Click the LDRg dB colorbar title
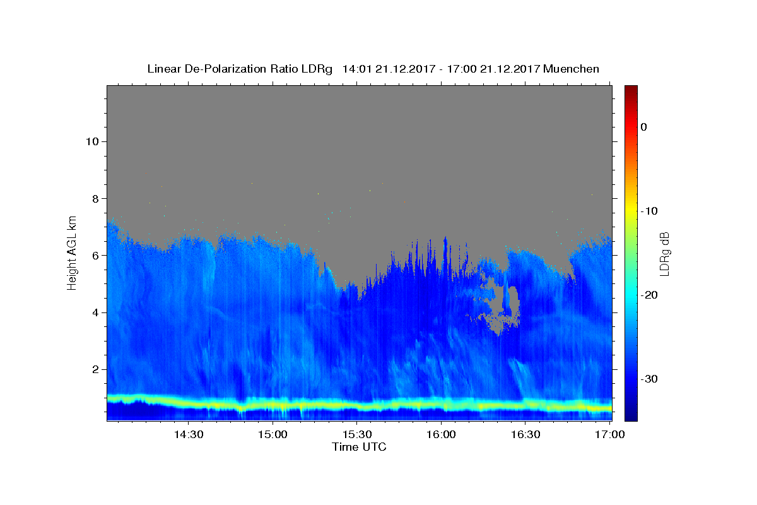Viewport: 757px width, 505px height. pos(664,253)
